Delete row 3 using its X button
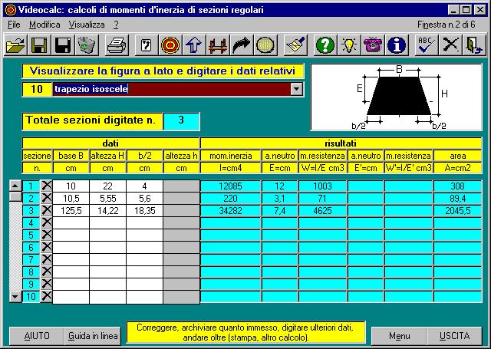491x349 pixels. pos(46,210)
